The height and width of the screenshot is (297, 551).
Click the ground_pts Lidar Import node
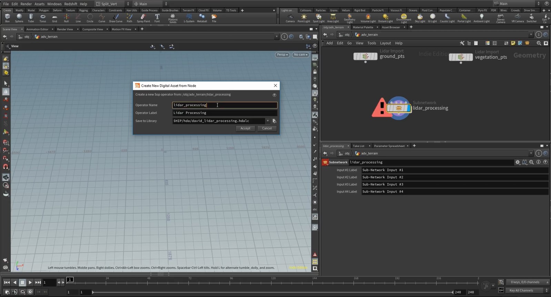tap(365, 56)
